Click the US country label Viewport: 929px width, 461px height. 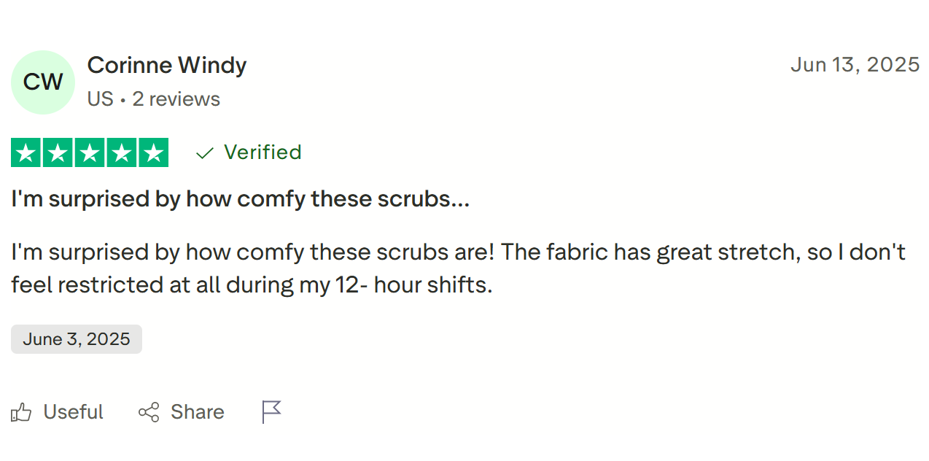click(100, 99)
